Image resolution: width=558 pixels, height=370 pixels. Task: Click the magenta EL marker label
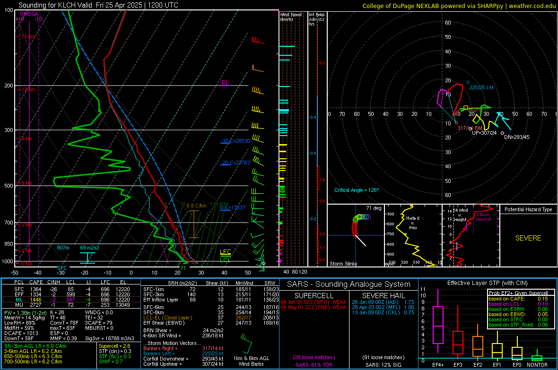tap(225, 83)
